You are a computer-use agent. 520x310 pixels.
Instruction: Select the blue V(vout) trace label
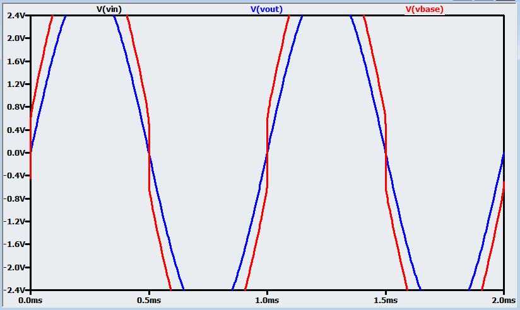[x=266, y=9]
